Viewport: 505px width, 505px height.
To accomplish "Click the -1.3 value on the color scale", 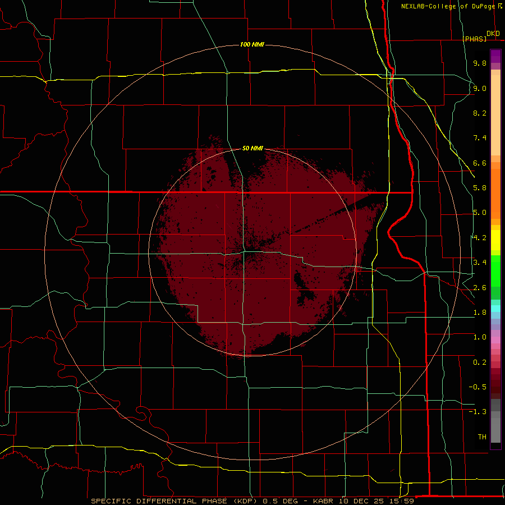I will pos(478,412).
